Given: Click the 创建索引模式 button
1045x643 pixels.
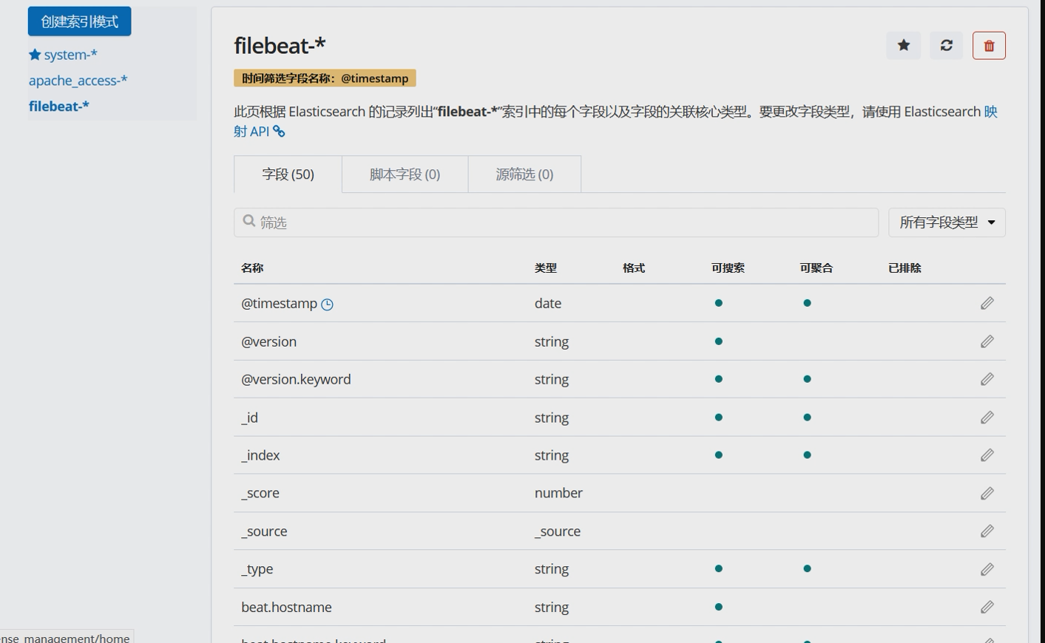Looking at the screenshot, I should pyautogui.click(x=80, y=21).
